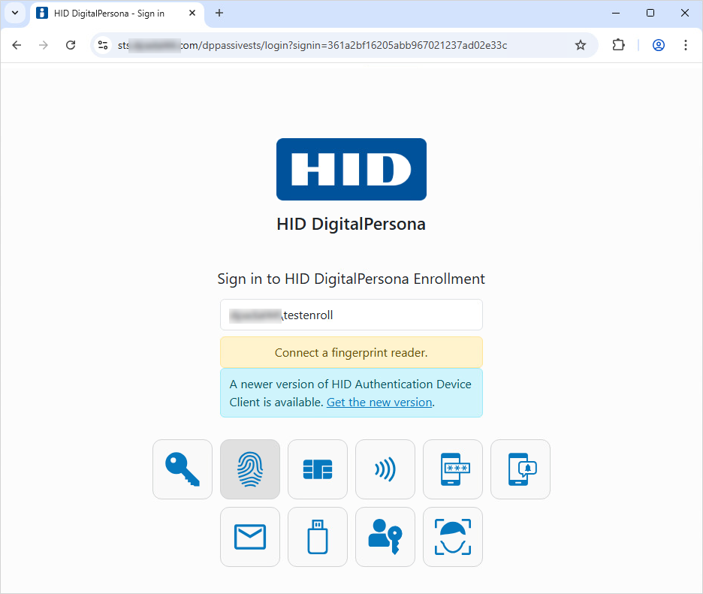This screenshot has width=703, height=594.
Task: Open the browser extensions menu
Action: [x=618, y=45]
